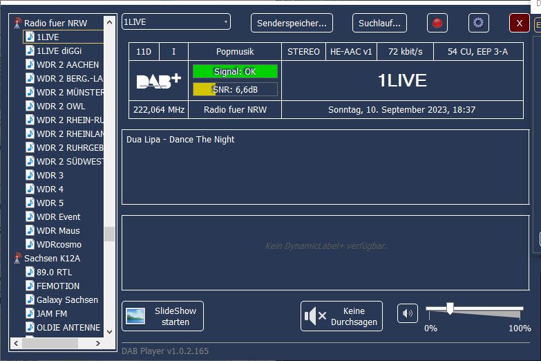Image resolution: width=541 pixels, height=361 pixels.
Task: Click the music note icon for Galaxy Sachsen
Action: click(x=30, y=299)
